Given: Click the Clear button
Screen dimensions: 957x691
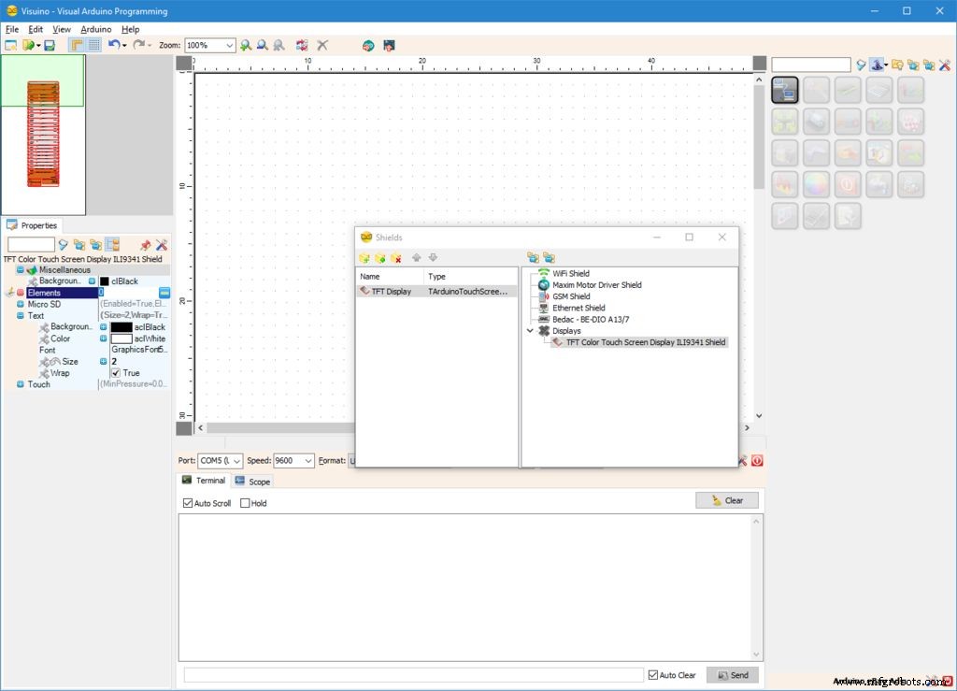Looking at the screenshot, I should (x=726, y=500).
